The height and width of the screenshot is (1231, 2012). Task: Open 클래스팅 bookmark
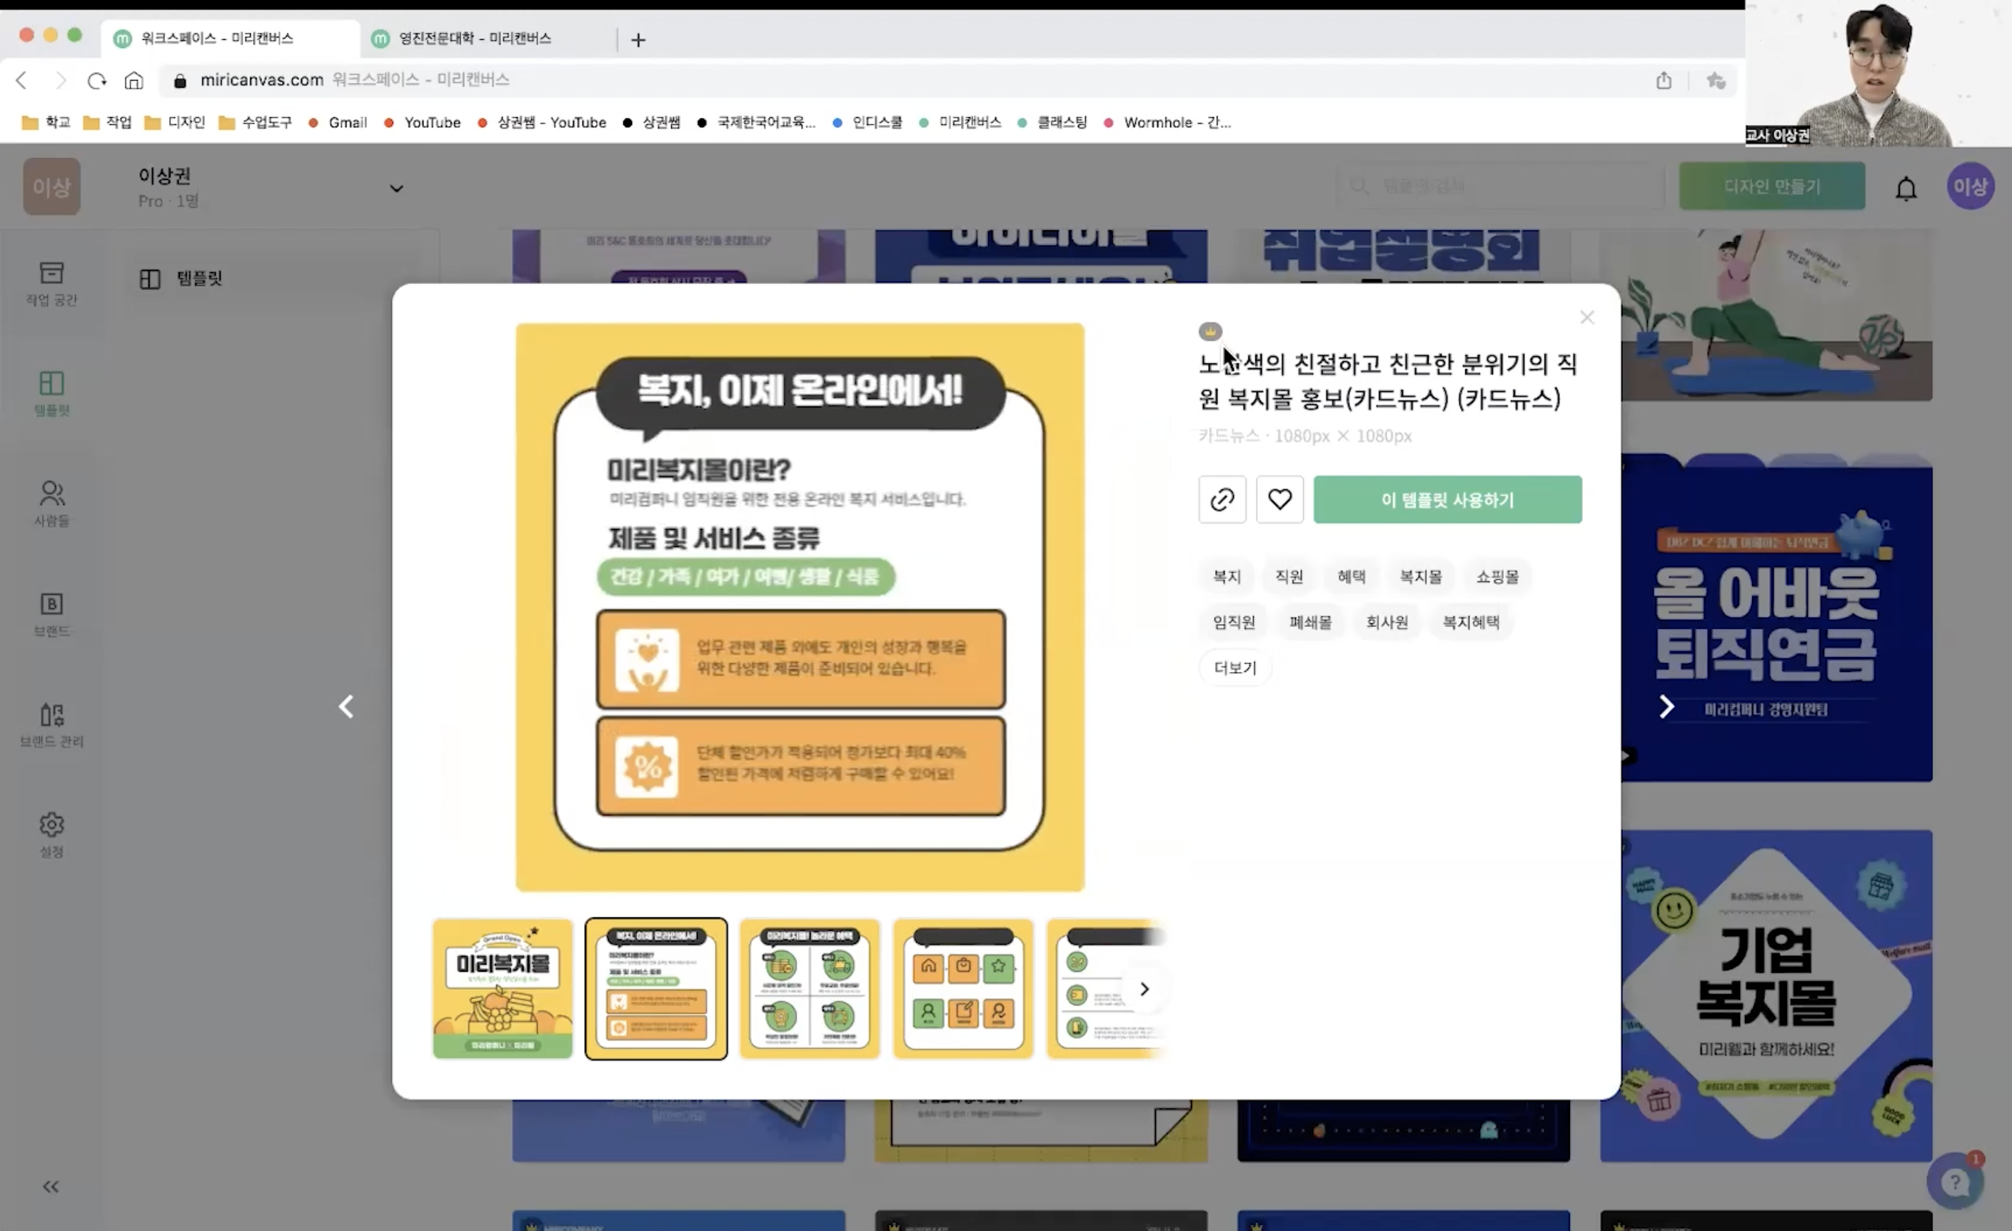[1052, 123]
